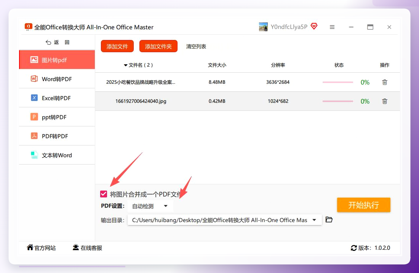
Task: Click the PDF转PDF icon
Action: point(34,136)
